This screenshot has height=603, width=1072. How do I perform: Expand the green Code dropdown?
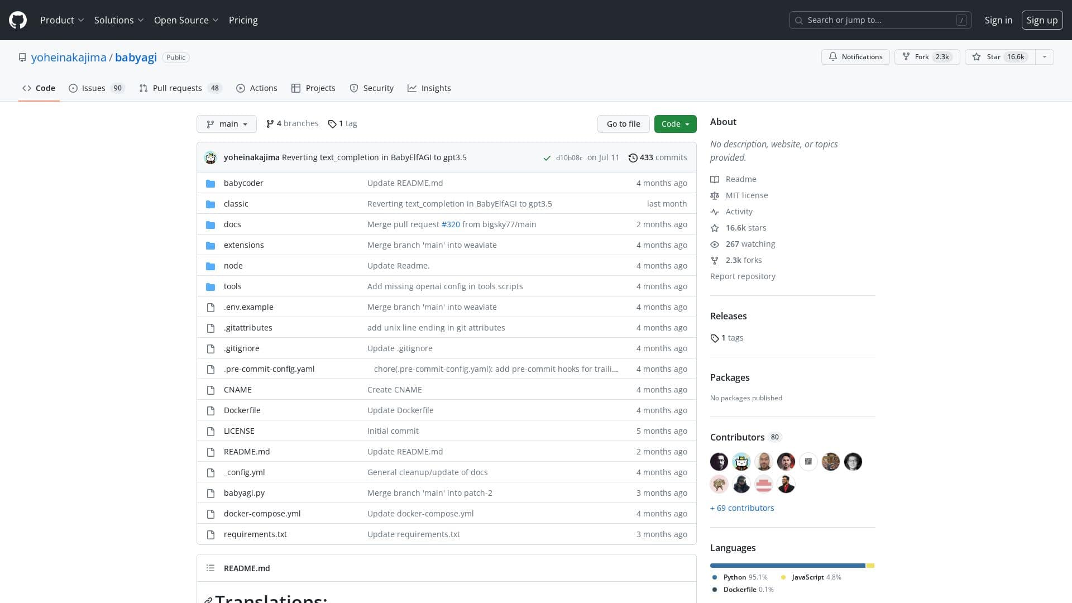(x=675, y=123)
